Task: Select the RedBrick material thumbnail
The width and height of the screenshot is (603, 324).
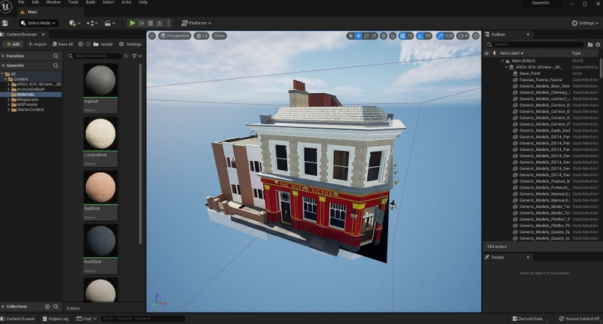Action: coord(100,187)
